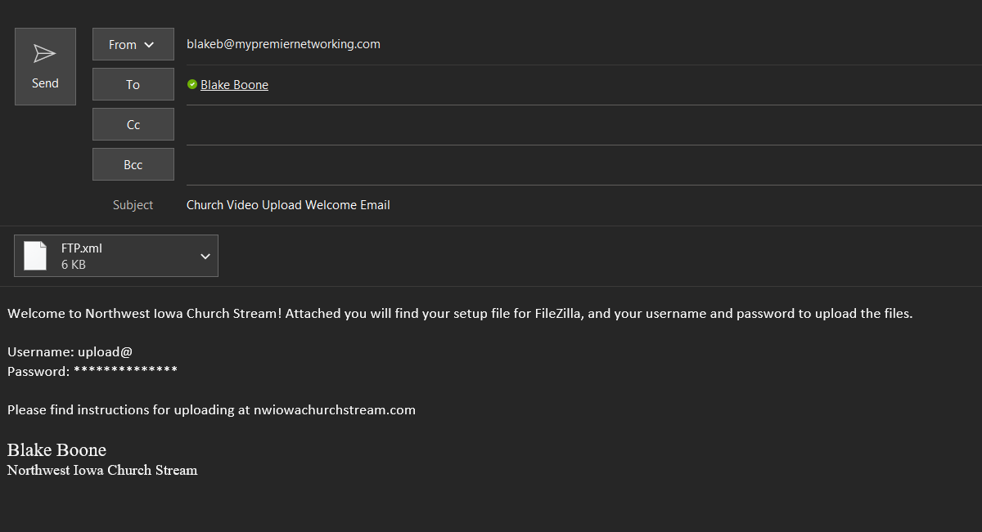Click the paper plane Send icon
Image resolution: width=982 pixels, height=532 pixels.
44,54
